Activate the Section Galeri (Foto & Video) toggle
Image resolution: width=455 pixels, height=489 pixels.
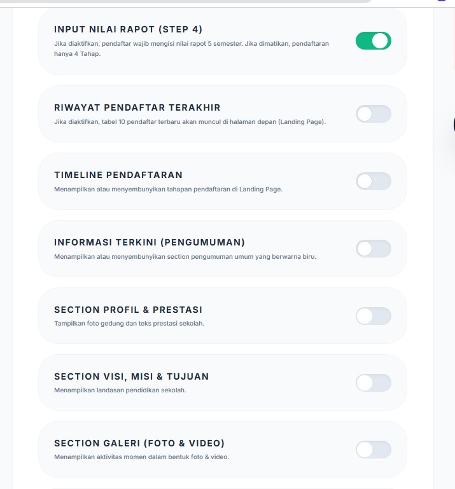click(x=373, y=450)
